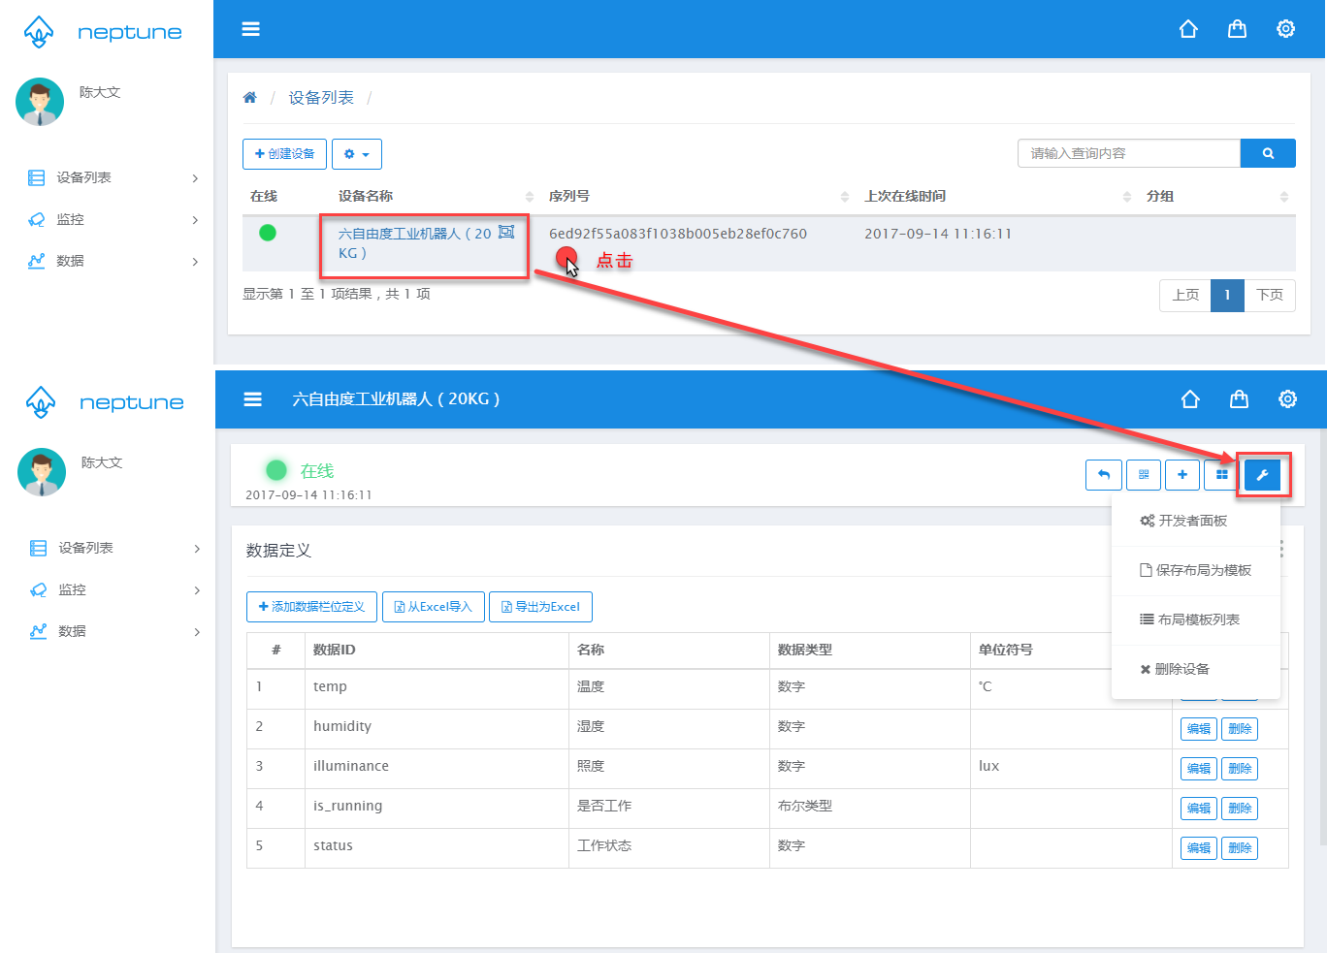This screenshot has height=953, width=1327.
Task: Click the wrench settings button
Action: (1262, 475)
